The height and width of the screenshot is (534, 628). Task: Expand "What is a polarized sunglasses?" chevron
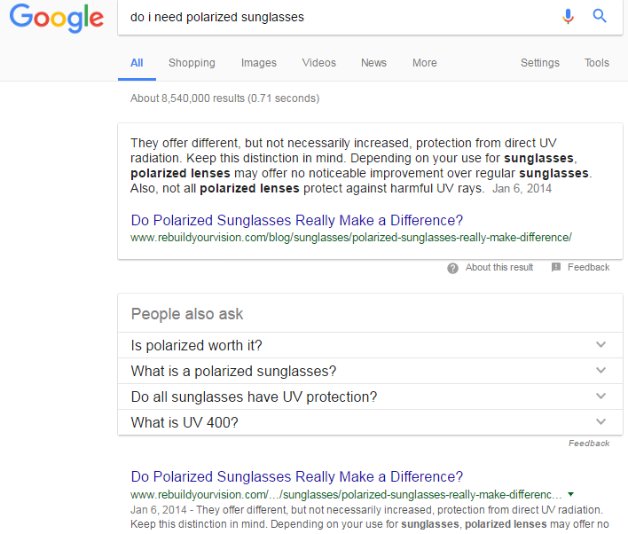pos(601,370)
